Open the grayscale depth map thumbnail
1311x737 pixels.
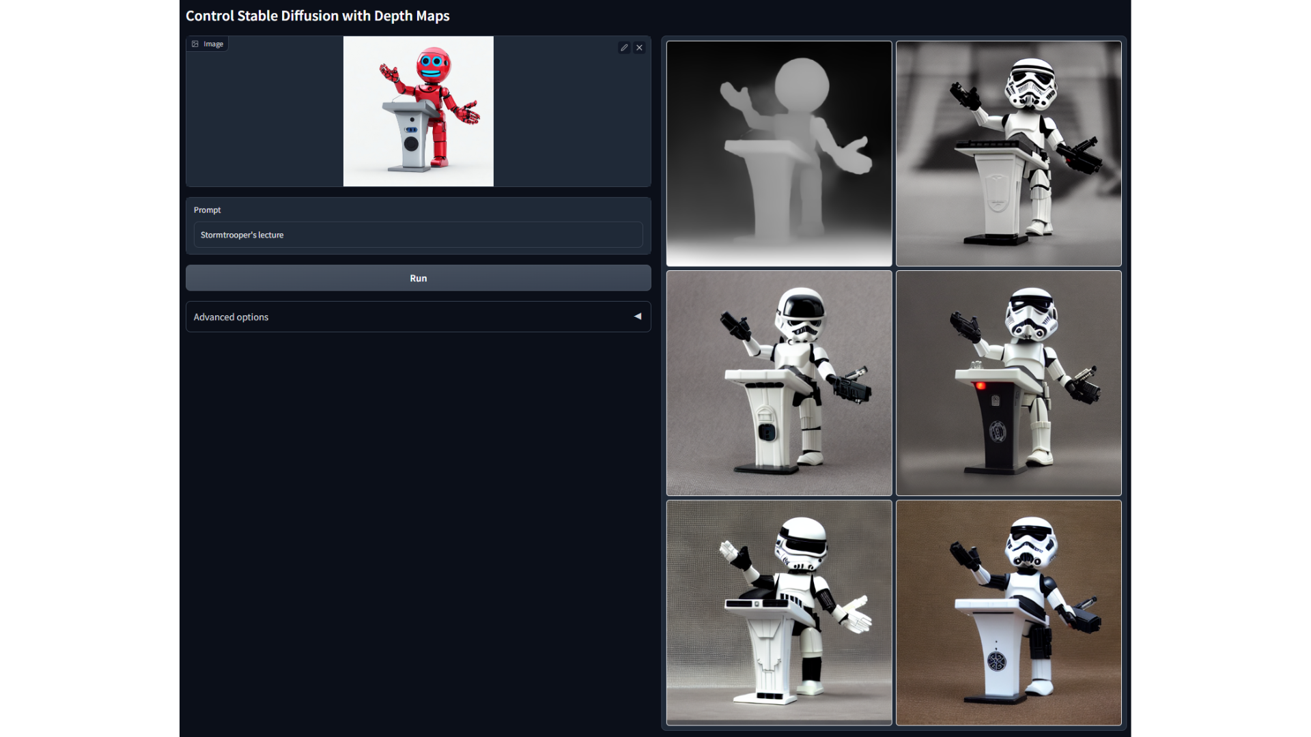click(x=779, y=154)
